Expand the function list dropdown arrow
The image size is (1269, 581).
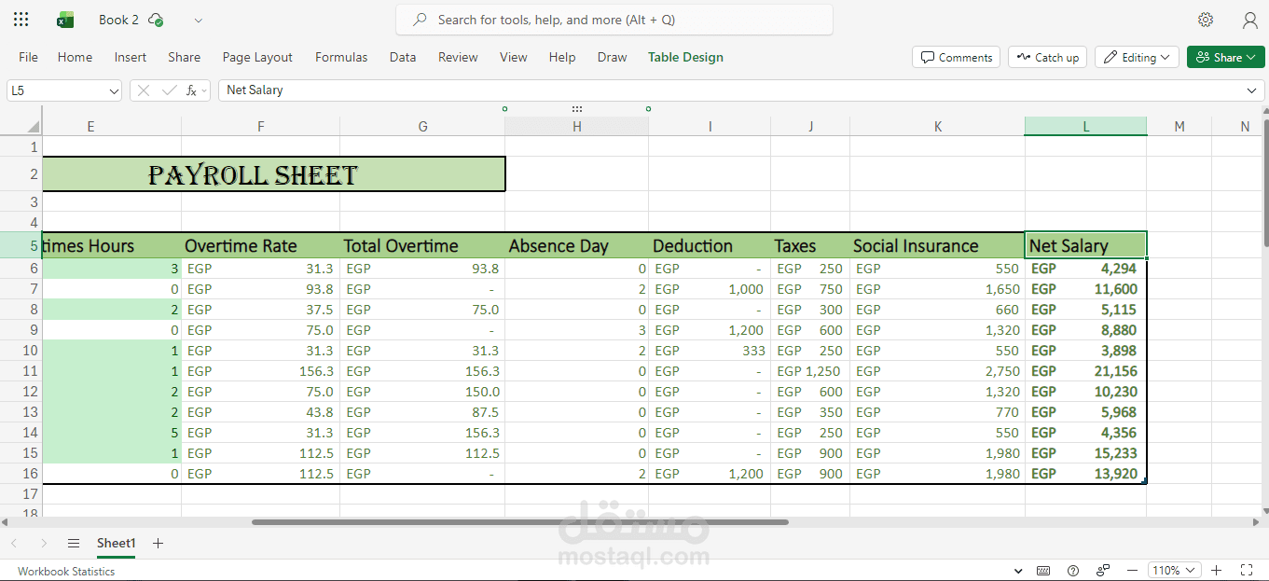[x=204, y=90]
